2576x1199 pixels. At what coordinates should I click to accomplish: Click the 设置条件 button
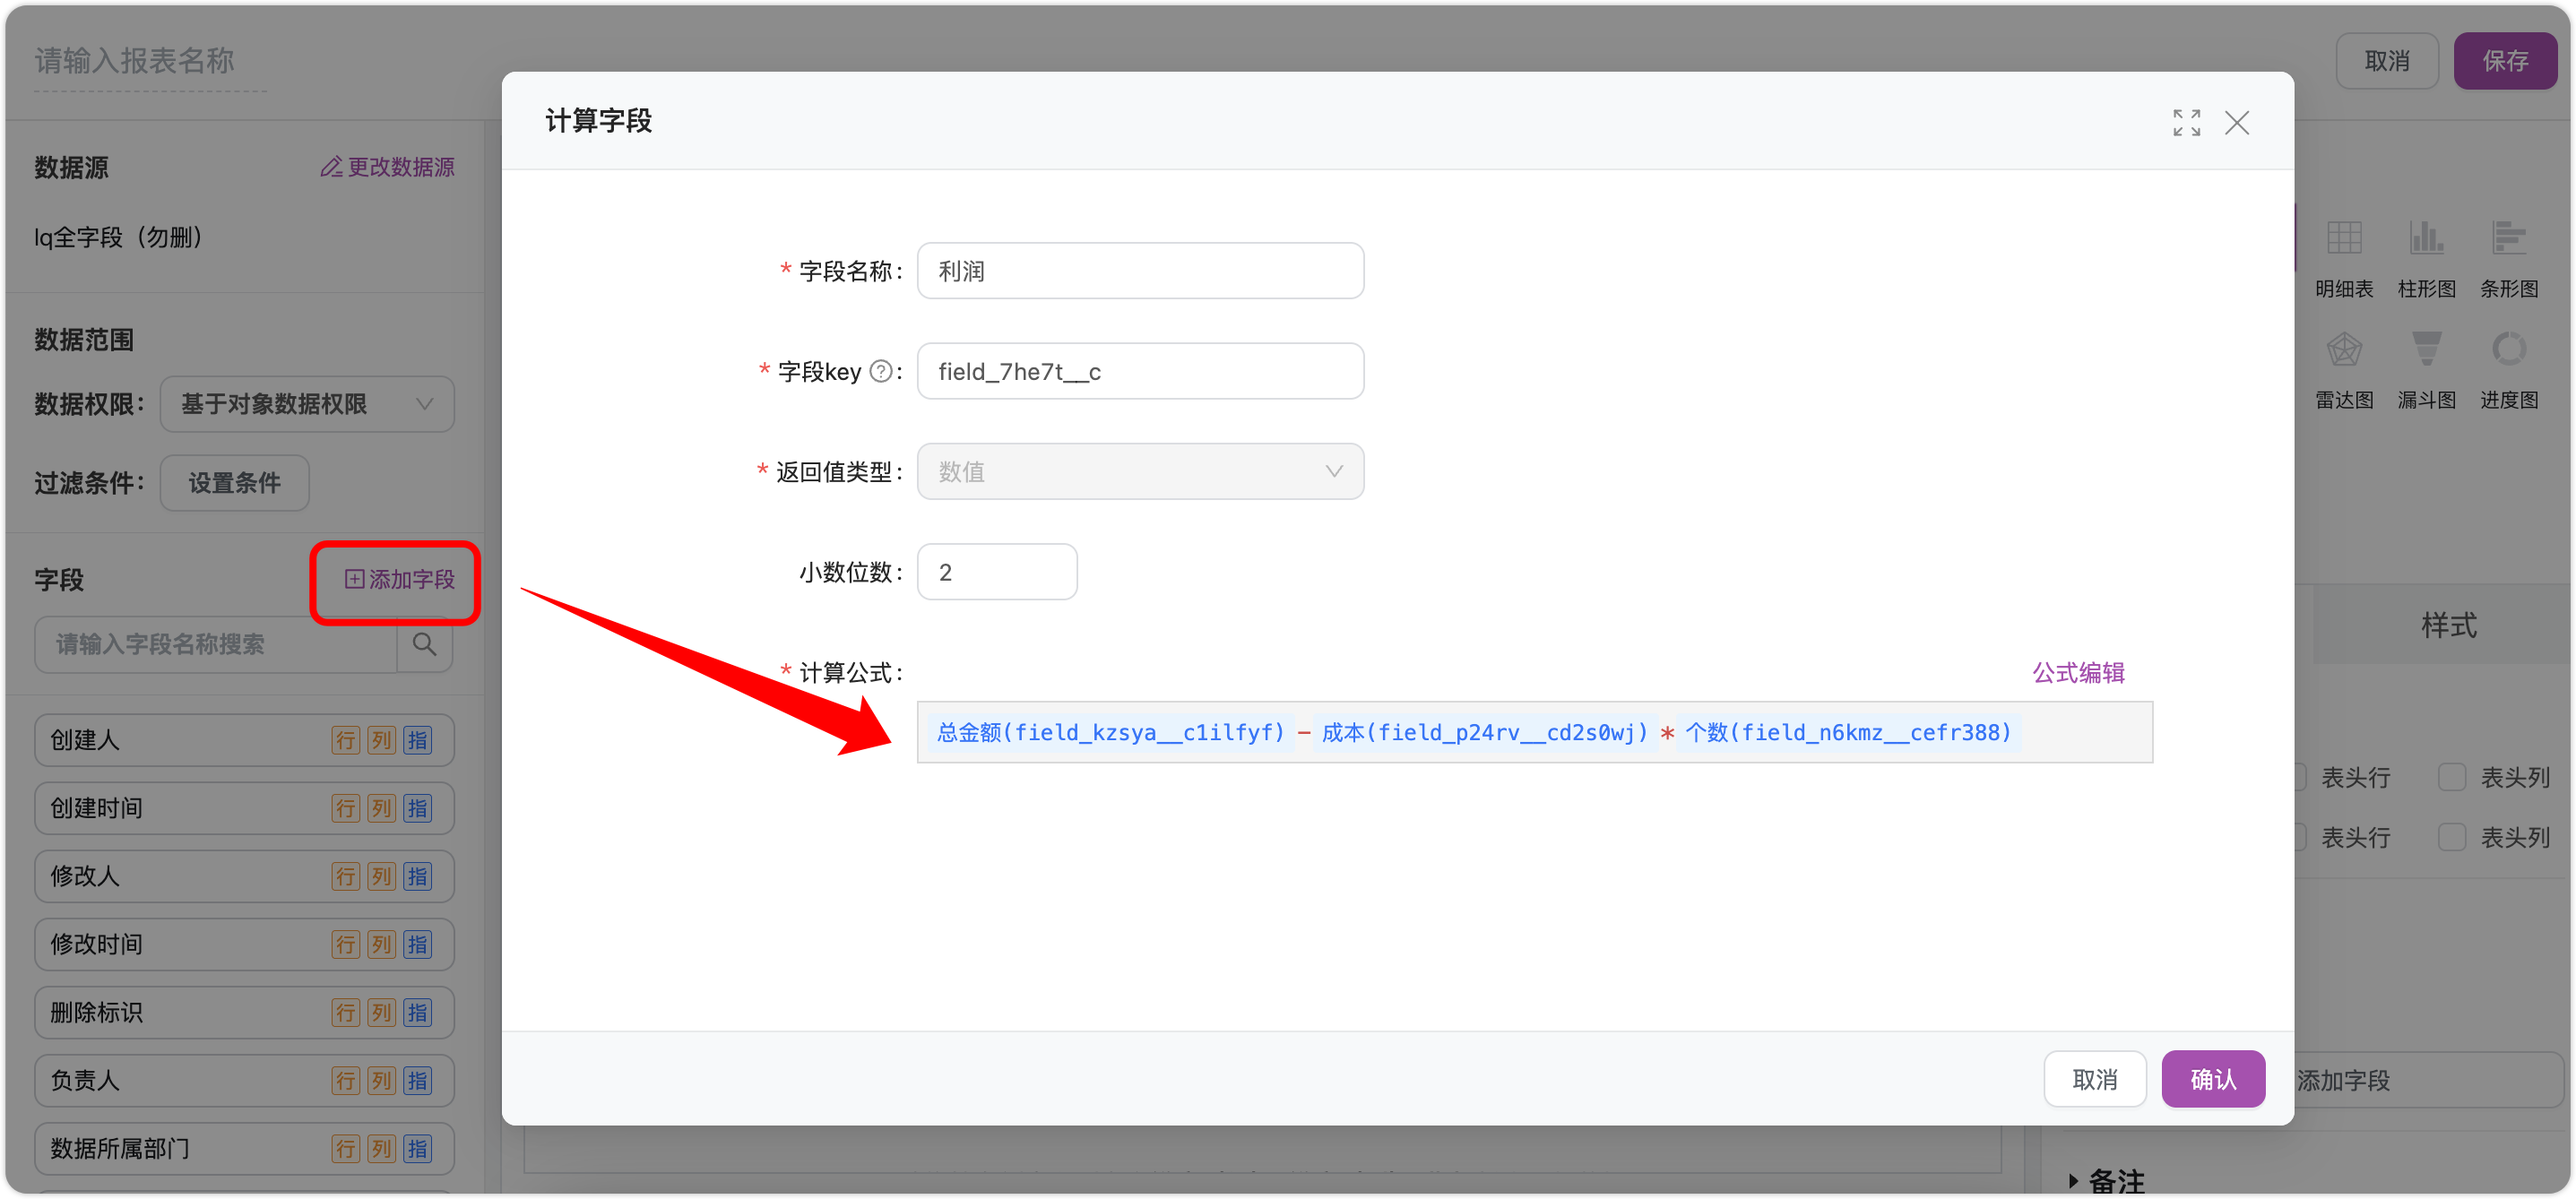[x=235, y=483]
